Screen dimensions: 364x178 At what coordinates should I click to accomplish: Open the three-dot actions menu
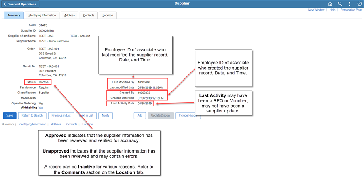point(349,4)
